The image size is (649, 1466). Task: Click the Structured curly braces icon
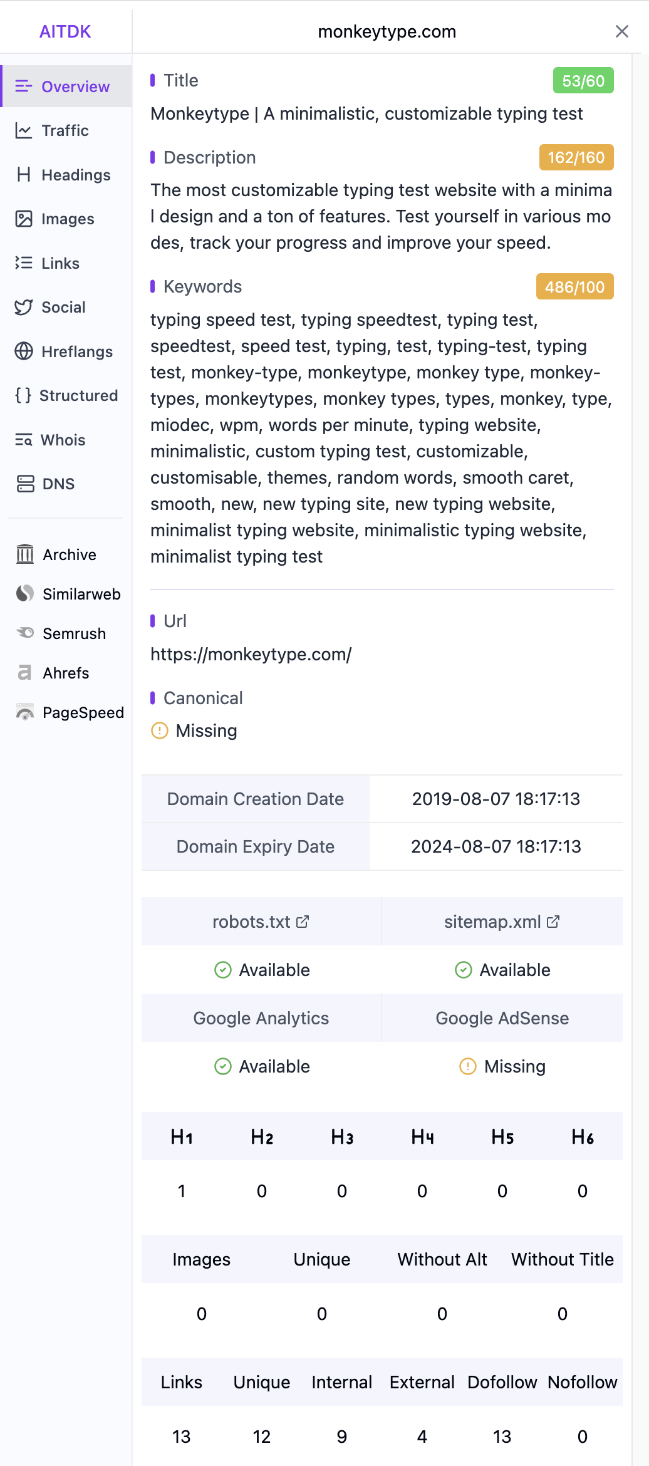pyautogui.click(x=23, y=395)
